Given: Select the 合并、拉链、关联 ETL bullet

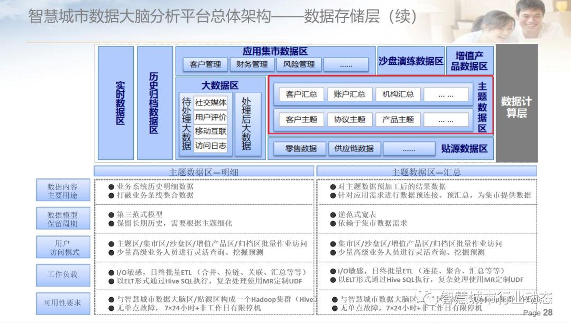Looking at the screenshot, I should click(207, 272).
